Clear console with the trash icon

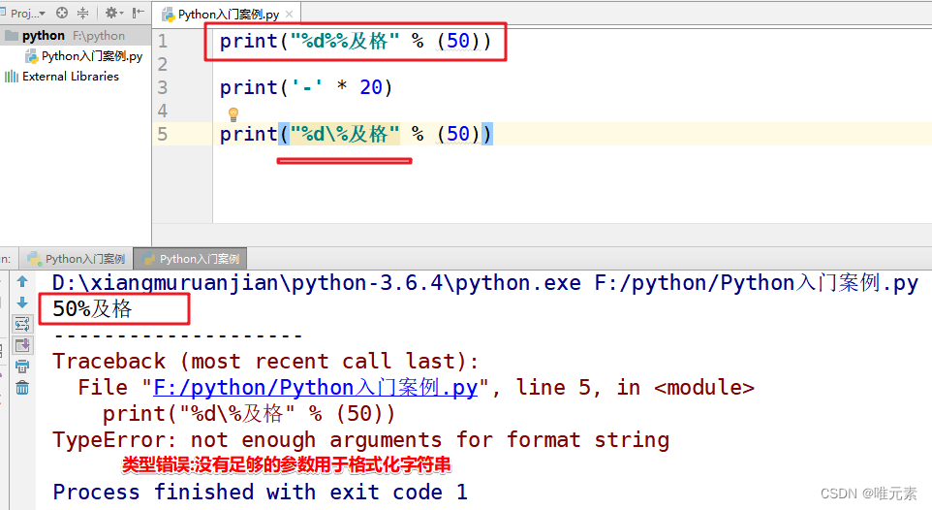[x=22, y=388]
